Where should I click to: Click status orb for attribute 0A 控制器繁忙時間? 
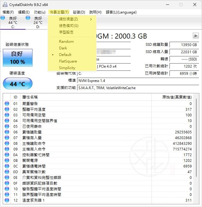(x=7, y=155)
